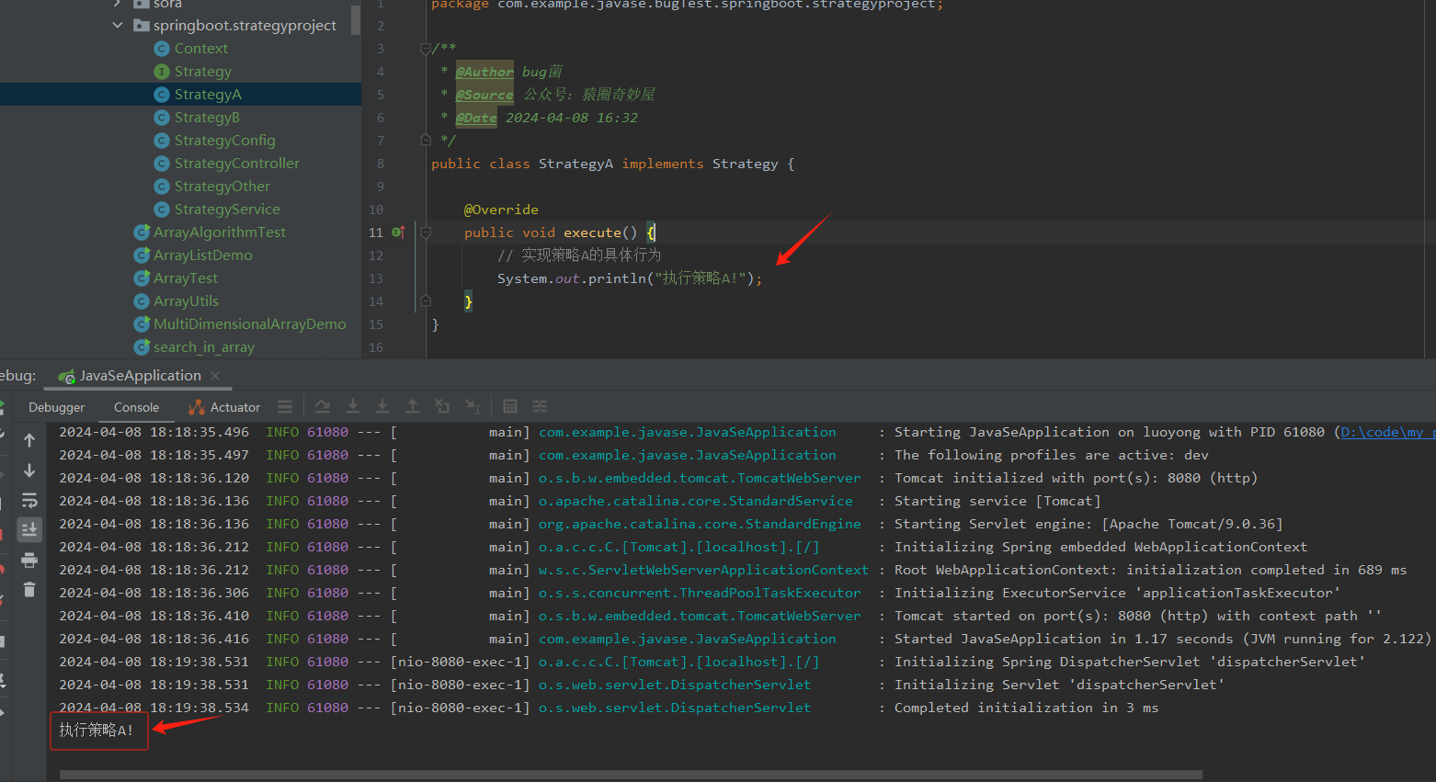Click the springboot.strategyproject package folder icon
The width and height of the screenshot is (1436, 782).
click(x=141, y=26)
